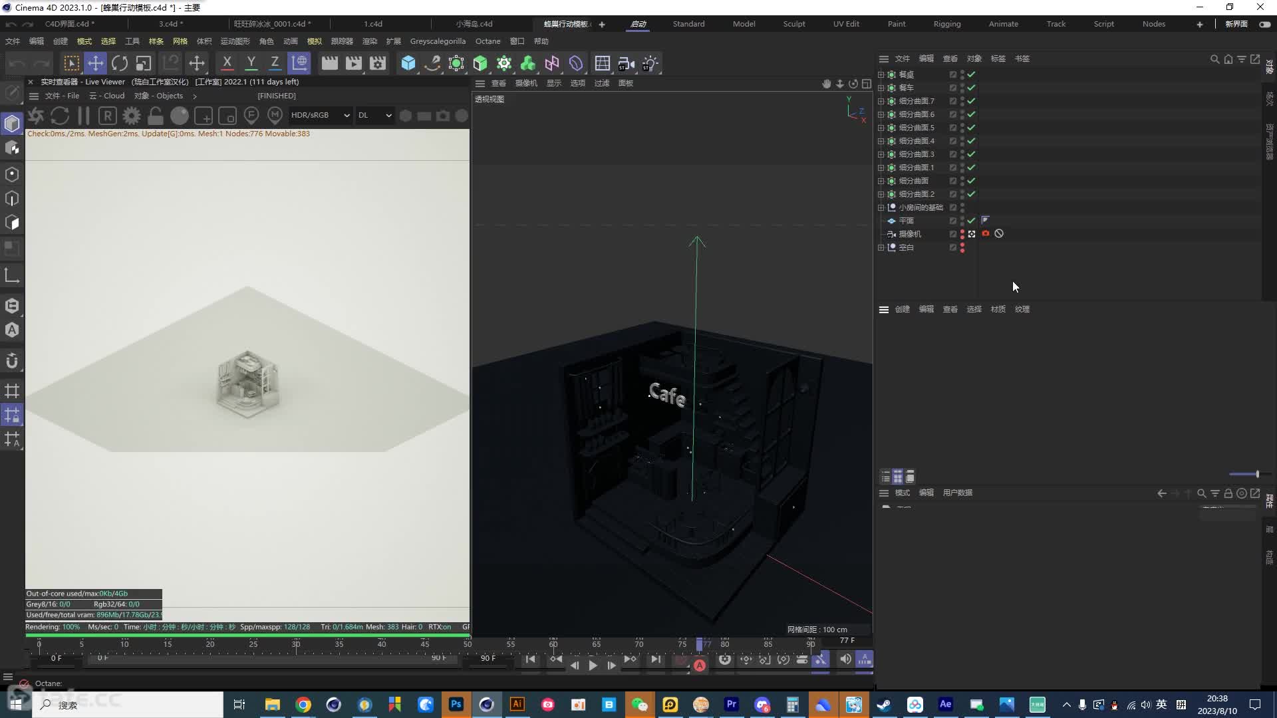Disable 餐桌 generator green checkmark

(x=971, y=74)
